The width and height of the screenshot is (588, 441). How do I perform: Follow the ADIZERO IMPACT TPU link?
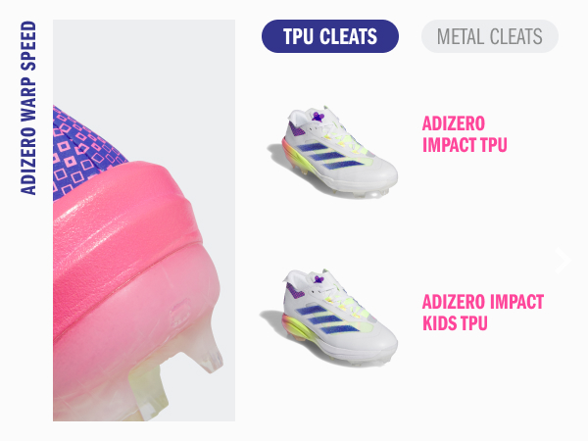click(465, 134)
